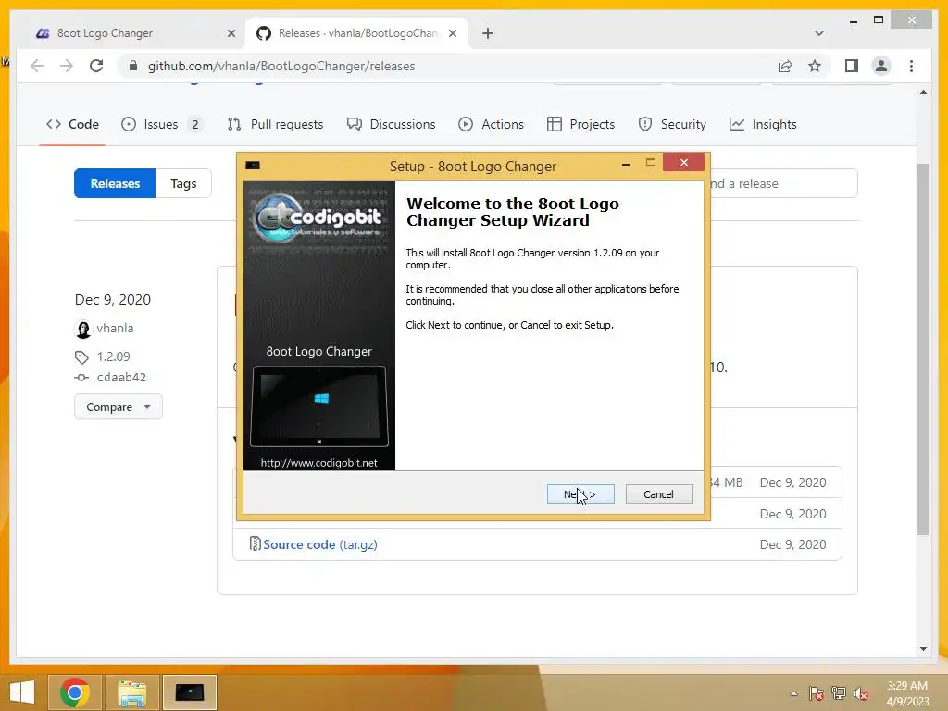Image resolution: width=948 pixels, height=711 pixels.
Task: Select the Releases button
Action: click(115, 183)
